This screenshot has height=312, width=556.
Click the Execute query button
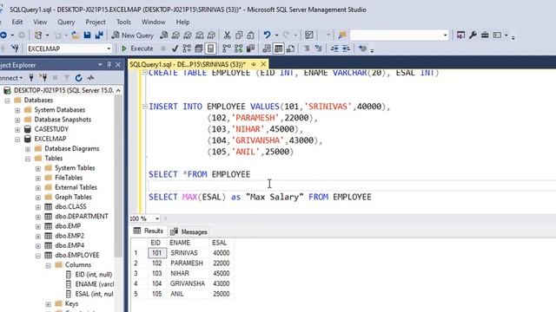[137, 49]
